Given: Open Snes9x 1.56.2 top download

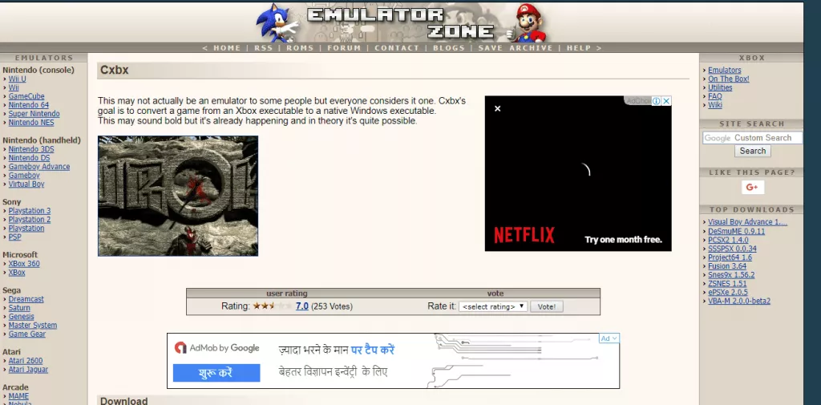Looking at the screenshot, I should pos(731,274).
